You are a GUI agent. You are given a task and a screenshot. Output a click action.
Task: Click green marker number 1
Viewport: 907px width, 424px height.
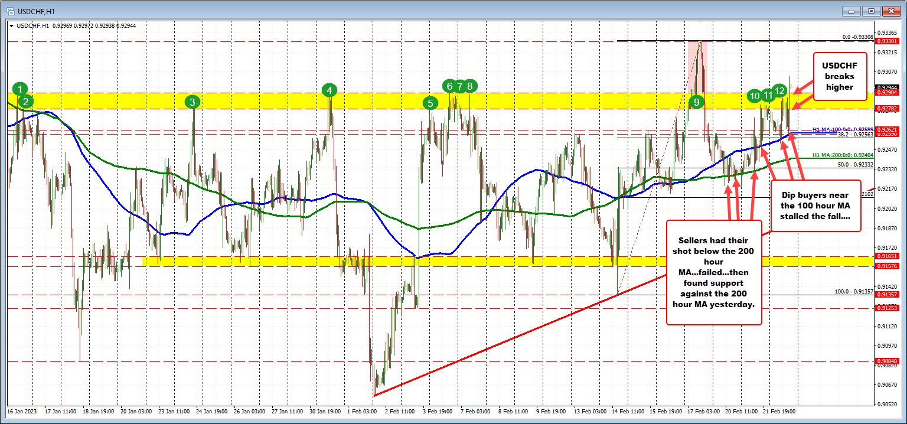(20, 89)
